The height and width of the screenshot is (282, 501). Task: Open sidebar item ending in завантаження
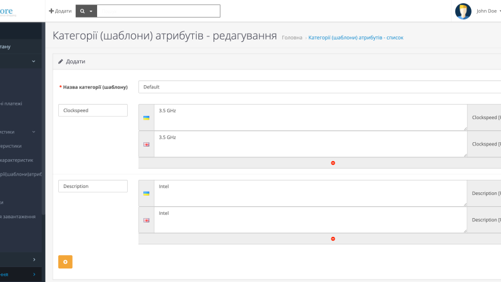pyautogui.click(x=18, y=216)
